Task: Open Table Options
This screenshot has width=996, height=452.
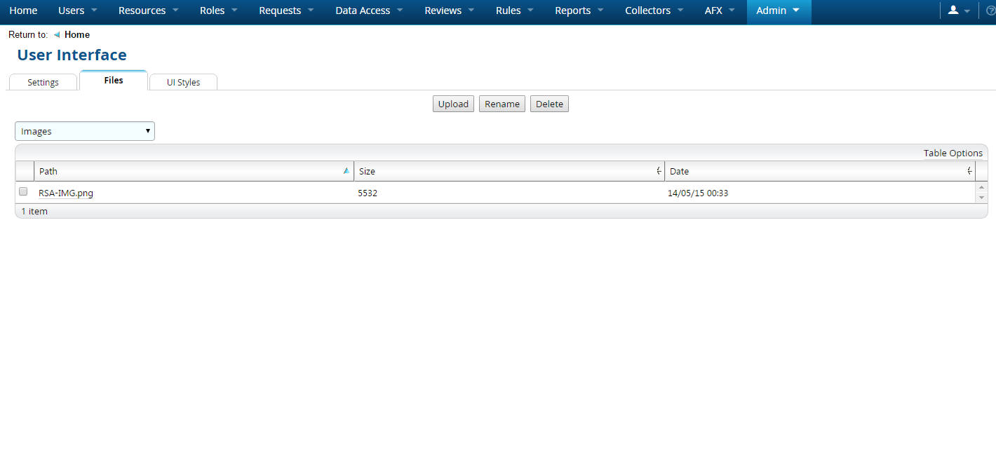Action: point(953,153)
